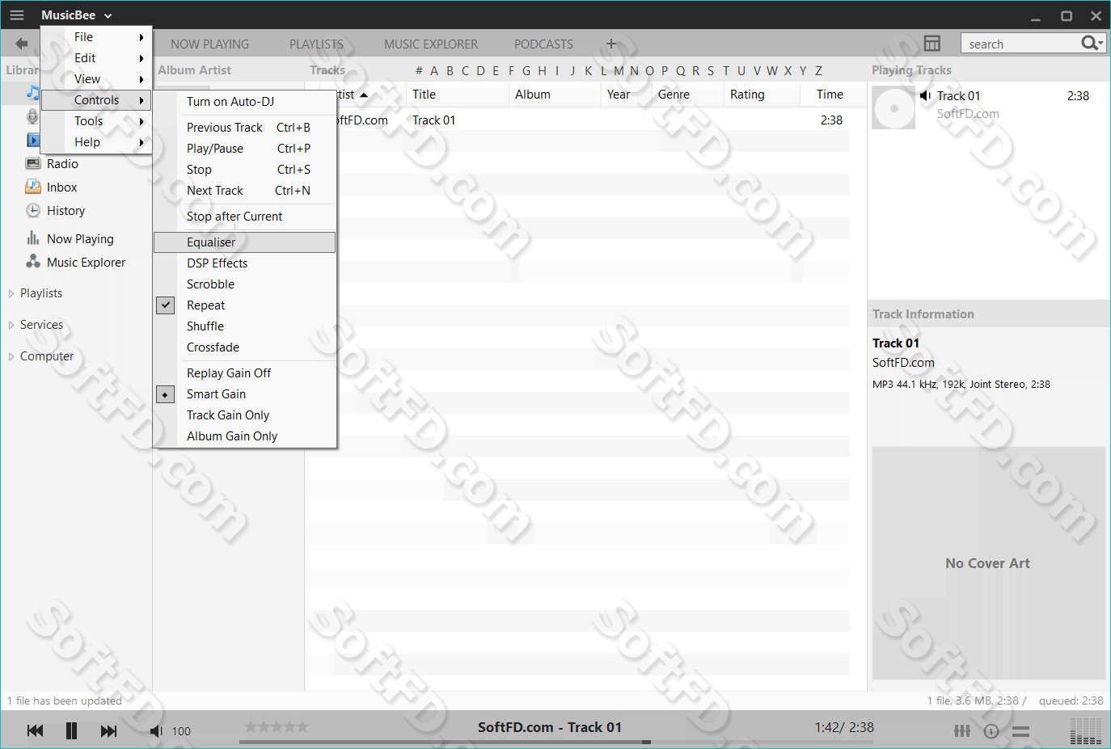This screenshot has width=1111, height=749.
Task: Choose Equaliser from the Controls menu
Action: pyautogui.click(x=245, y=242)
